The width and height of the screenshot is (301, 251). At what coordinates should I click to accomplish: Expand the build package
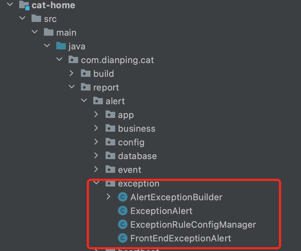[71, 73]
